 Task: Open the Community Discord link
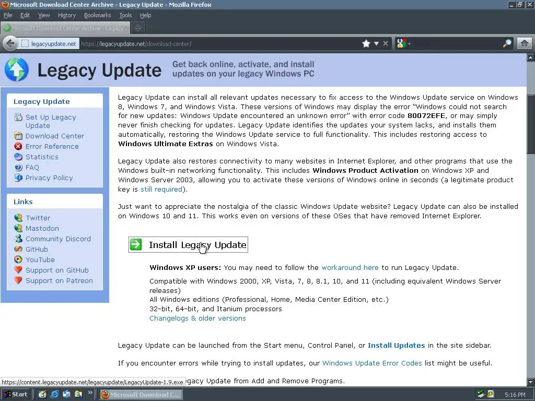(59, 239)
